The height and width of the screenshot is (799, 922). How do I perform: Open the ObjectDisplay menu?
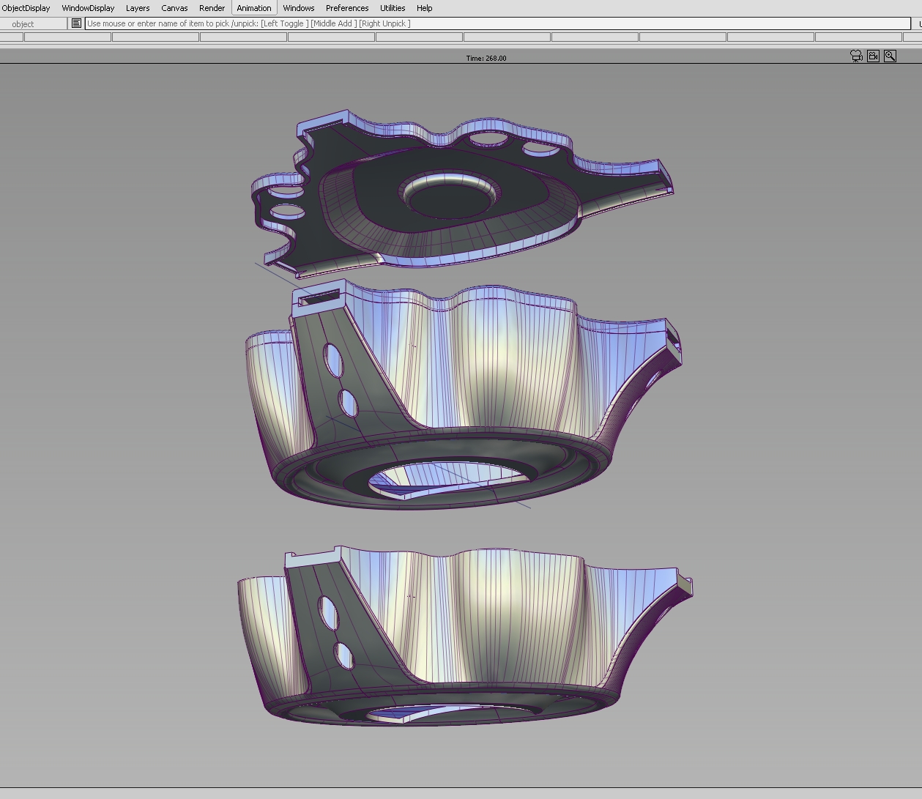click(x=26, y=8)
